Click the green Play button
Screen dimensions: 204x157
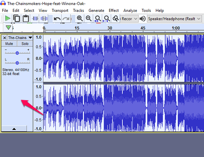pos(7,19)
